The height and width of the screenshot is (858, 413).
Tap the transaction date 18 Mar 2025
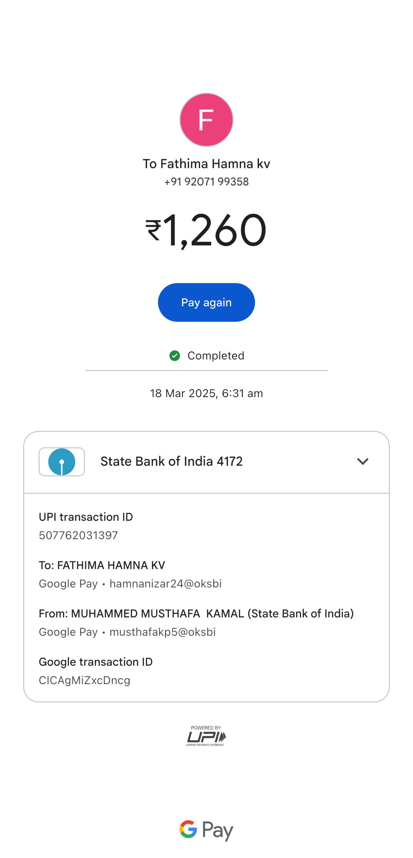pos(206,393)
